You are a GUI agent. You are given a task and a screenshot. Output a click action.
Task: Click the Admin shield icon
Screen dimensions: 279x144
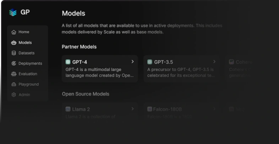14,95
